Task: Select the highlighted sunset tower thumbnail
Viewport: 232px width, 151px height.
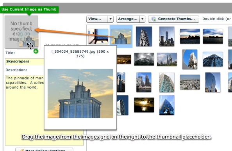Action: coord(121,36)
